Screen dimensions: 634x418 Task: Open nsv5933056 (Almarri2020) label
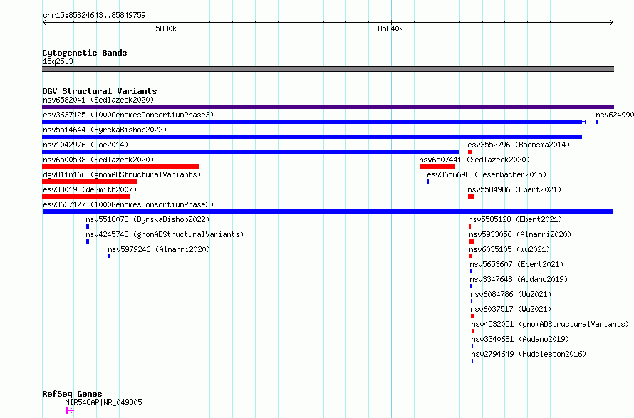[520, 234]
